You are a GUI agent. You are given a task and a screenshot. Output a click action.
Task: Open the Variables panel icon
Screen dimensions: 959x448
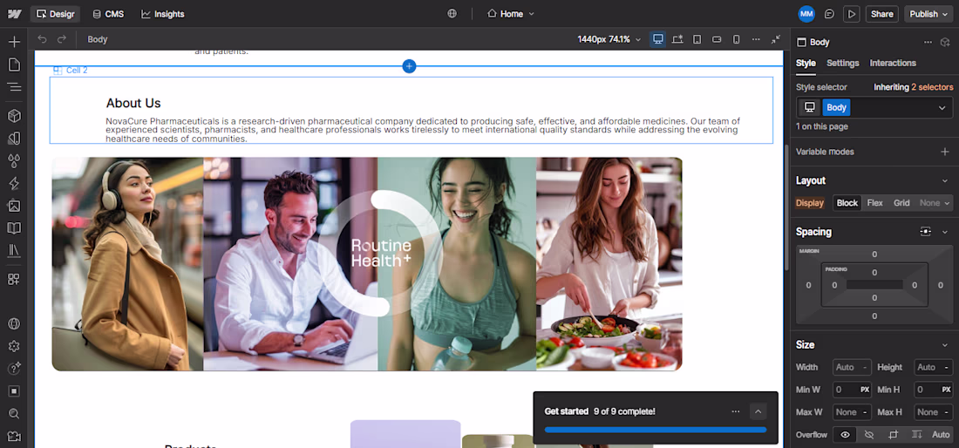(x=14, y=139)
